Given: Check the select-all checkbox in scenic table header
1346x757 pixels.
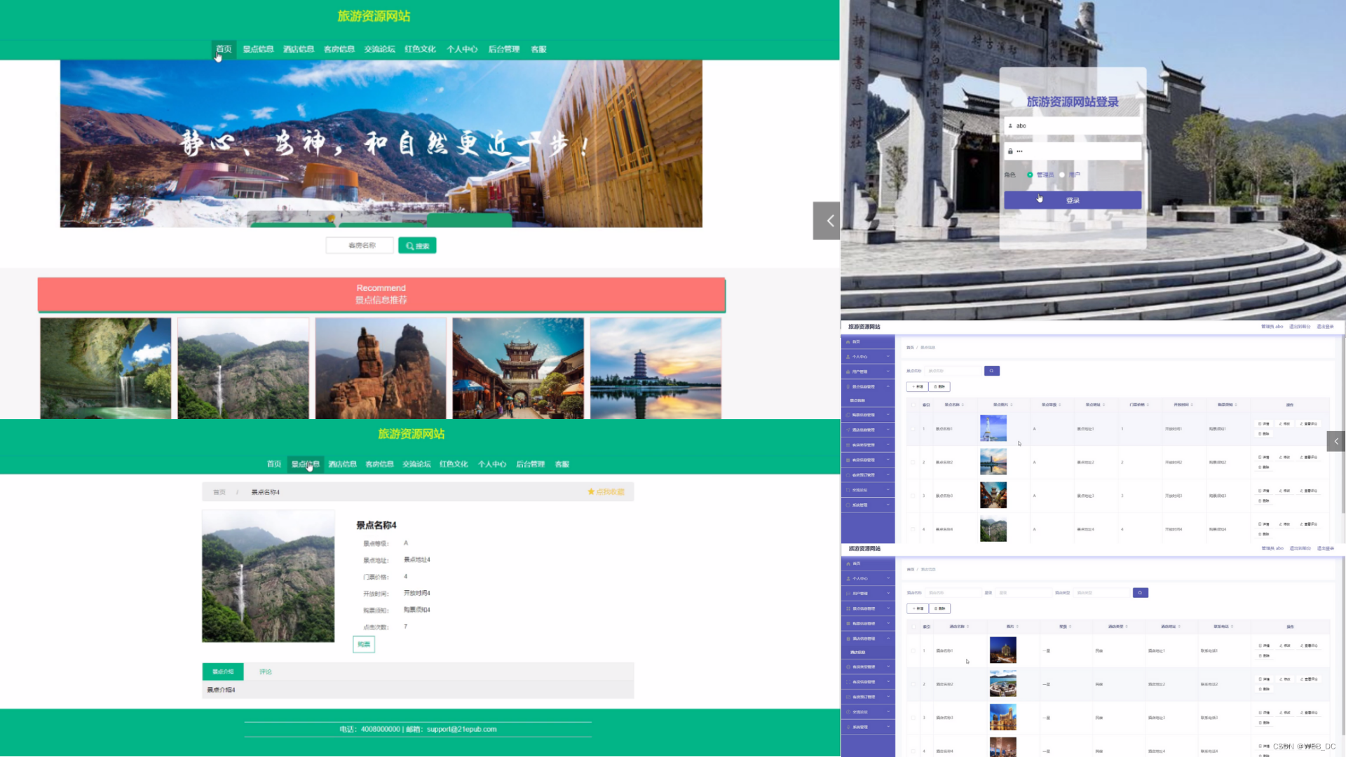Looking at the screenshot, I should point(913,405).
